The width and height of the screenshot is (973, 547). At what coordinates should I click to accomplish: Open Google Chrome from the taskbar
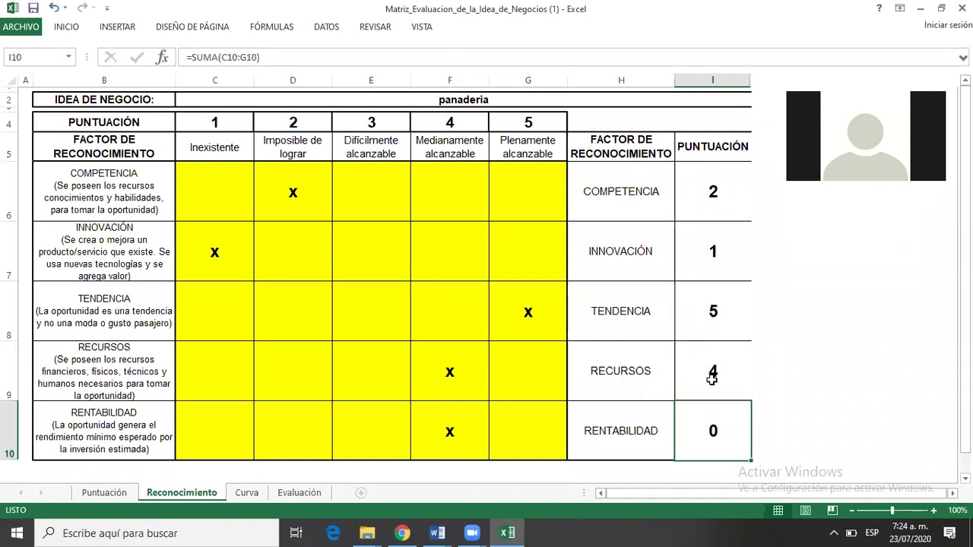coord(402,533)
